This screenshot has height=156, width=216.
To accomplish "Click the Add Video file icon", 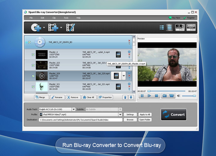I will 53,28.
